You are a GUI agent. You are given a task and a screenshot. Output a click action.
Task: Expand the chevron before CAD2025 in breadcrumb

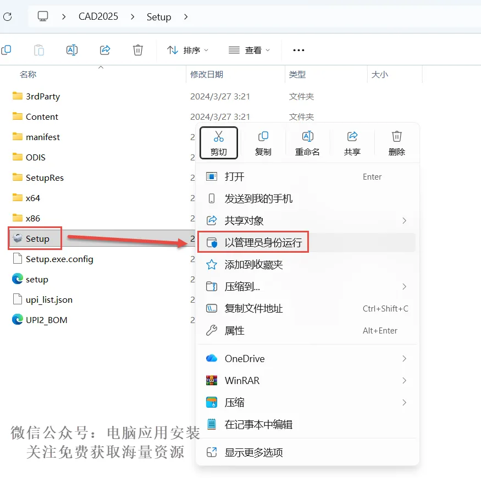[64, 17]
